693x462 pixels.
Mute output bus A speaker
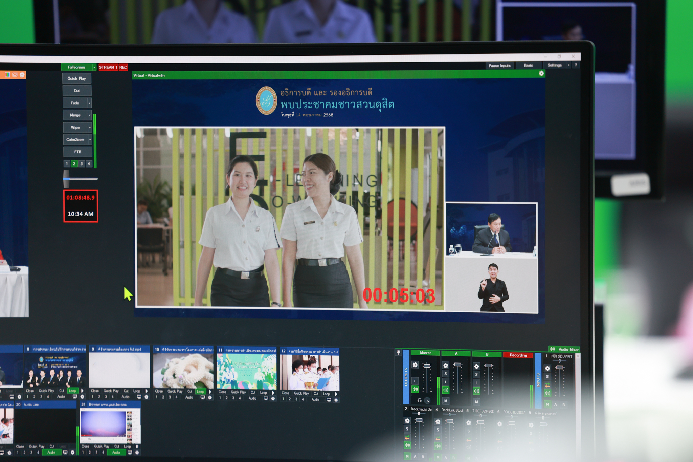446,390
